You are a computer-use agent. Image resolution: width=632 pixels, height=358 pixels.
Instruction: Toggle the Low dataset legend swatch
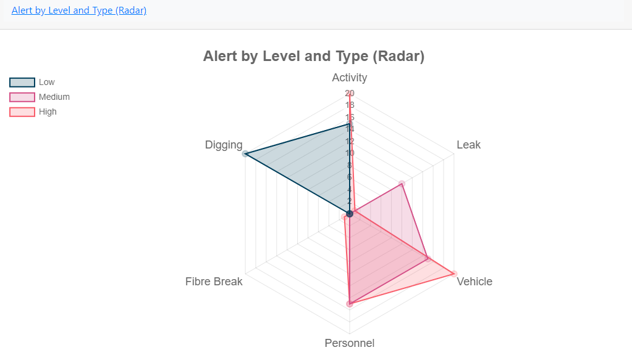[22, 82]
